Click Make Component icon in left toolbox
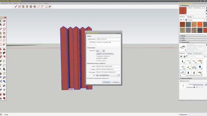Image resolution: width=207 pixels, height=116 pixels. pos(4,21)
